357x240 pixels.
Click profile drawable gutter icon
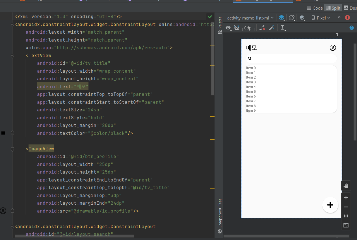[x=3, y=211]
